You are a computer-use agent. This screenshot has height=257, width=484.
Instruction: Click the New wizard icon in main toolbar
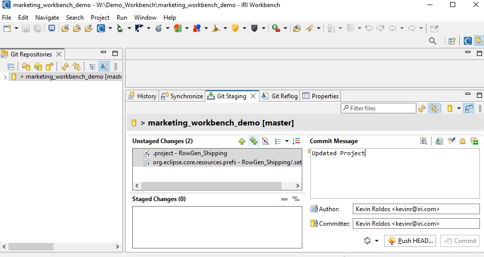[x=7, y=28]
